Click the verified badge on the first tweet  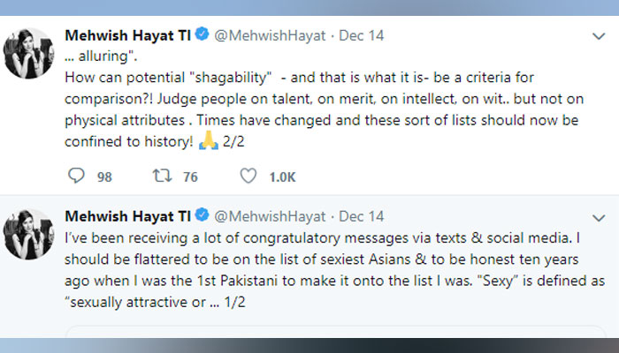pyautogui.click(x=202, y=34)
